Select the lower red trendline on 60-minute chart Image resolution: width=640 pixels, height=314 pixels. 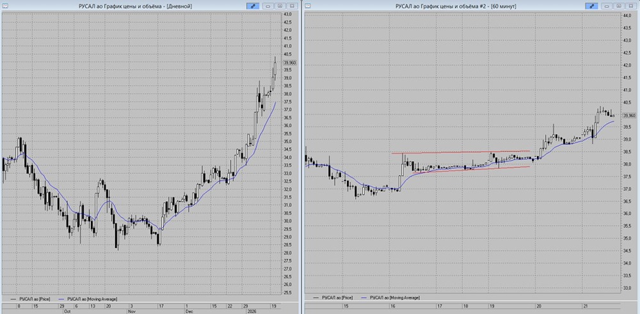tap(471, 169)
